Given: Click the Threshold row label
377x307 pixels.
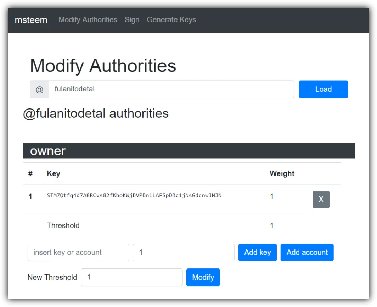Looking at the screenshot, I should coord(63,225).
